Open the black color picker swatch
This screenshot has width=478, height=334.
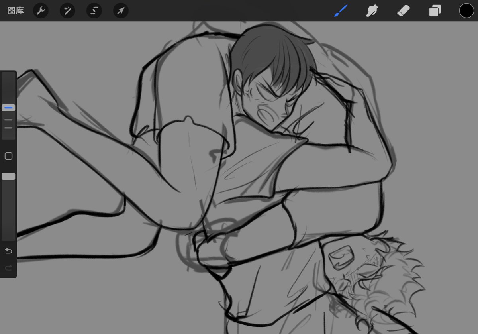click(466, 11)
